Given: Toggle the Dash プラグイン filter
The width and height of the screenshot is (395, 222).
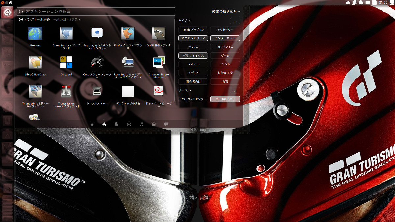Looking at the screenshot, I should 193,30.
